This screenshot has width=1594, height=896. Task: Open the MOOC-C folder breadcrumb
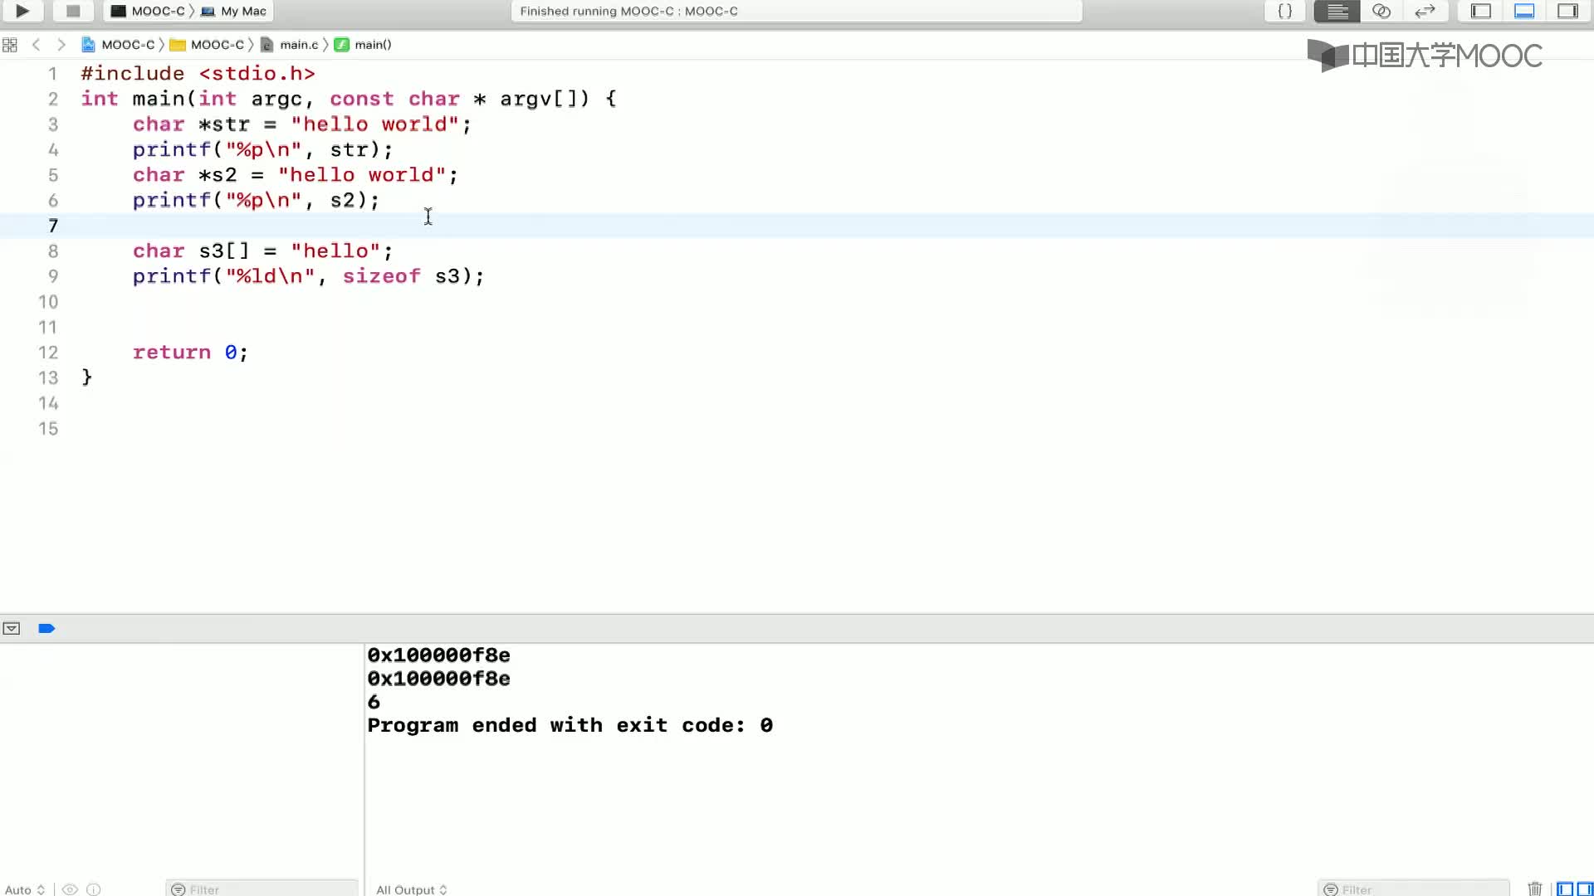pos(208,45)
